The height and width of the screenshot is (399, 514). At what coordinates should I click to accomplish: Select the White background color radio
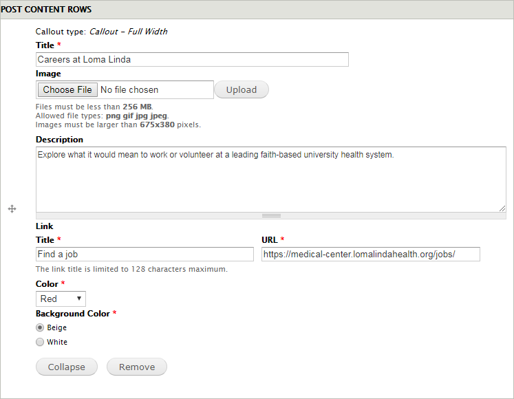pos(40,342)
